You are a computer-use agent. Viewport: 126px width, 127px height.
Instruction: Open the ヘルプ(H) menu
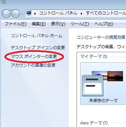click(x=104, y=24)
